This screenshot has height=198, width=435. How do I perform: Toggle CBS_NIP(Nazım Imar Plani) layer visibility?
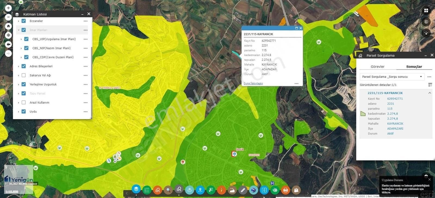26,48
